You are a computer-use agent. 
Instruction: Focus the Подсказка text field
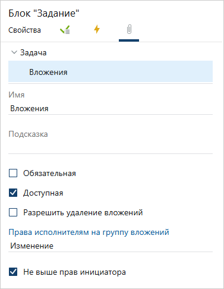point(111,147)
